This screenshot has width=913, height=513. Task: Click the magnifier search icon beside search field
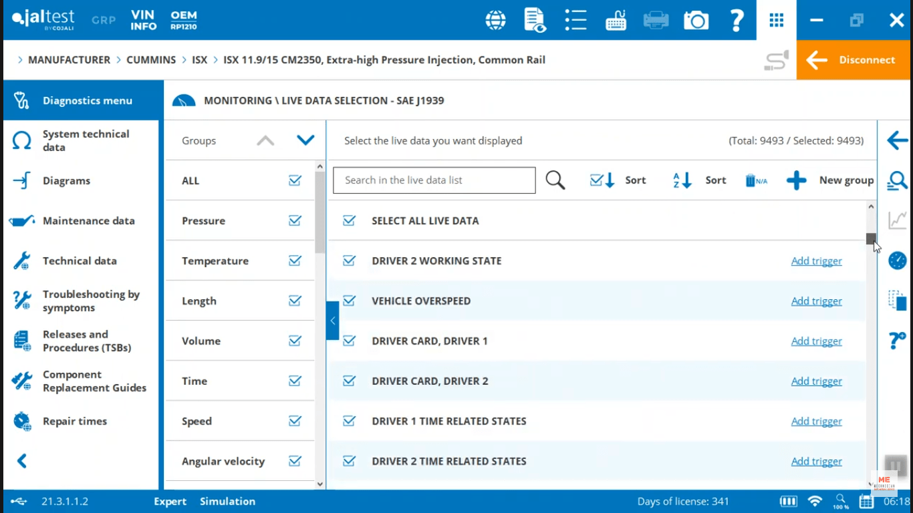(555, 180)
